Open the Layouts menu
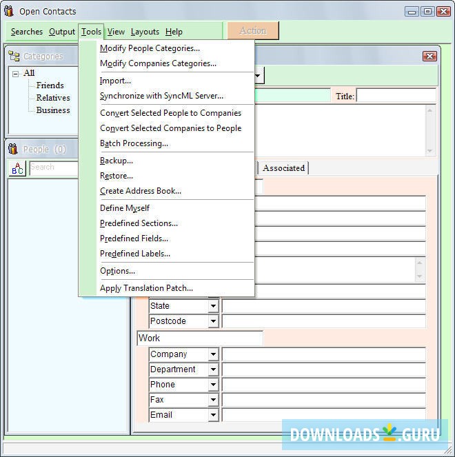 [x=145, y=32]
